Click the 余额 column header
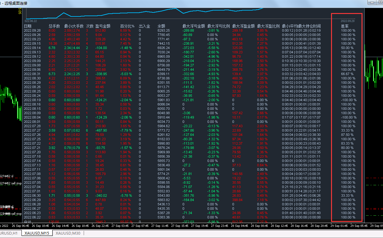The image size is (383, 238). point(161,26)
